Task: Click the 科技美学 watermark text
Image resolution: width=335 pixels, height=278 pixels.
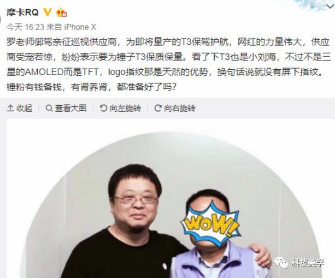Action: coord(308,263)
